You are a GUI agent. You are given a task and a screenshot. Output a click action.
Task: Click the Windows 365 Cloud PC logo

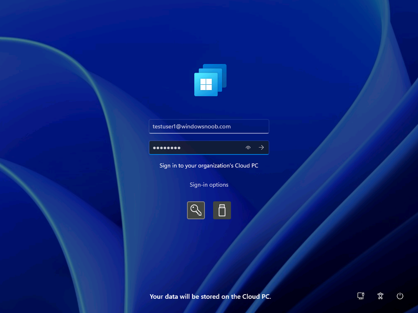coord(210,80)
